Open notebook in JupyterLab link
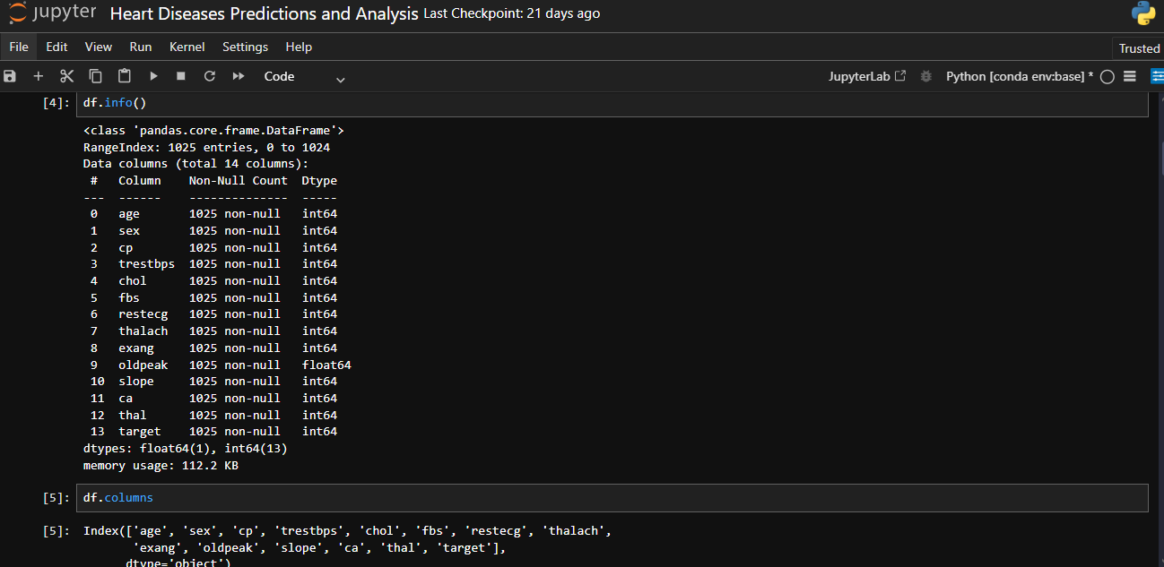Viewport: 1164px width, 567px height. pyautogui.click(x=867, y=76)
